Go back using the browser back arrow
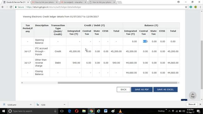The image size is (203, 114). pos(3,7)
